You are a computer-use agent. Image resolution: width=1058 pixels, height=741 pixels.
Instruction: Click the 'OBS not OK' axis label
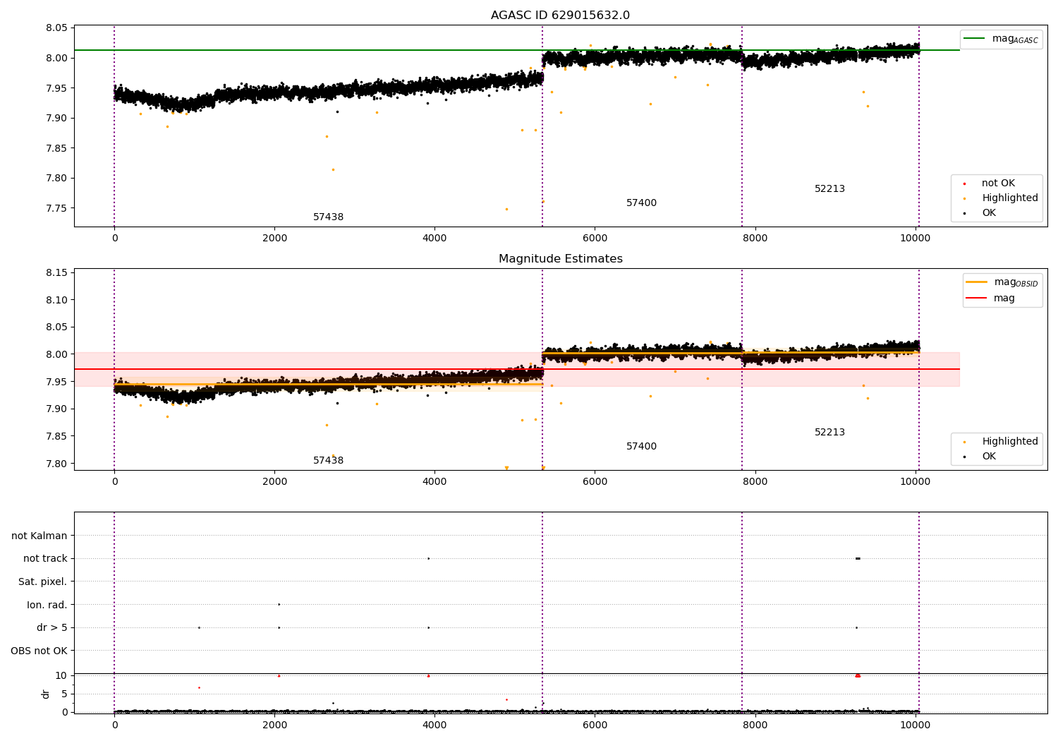coord(39,651)
